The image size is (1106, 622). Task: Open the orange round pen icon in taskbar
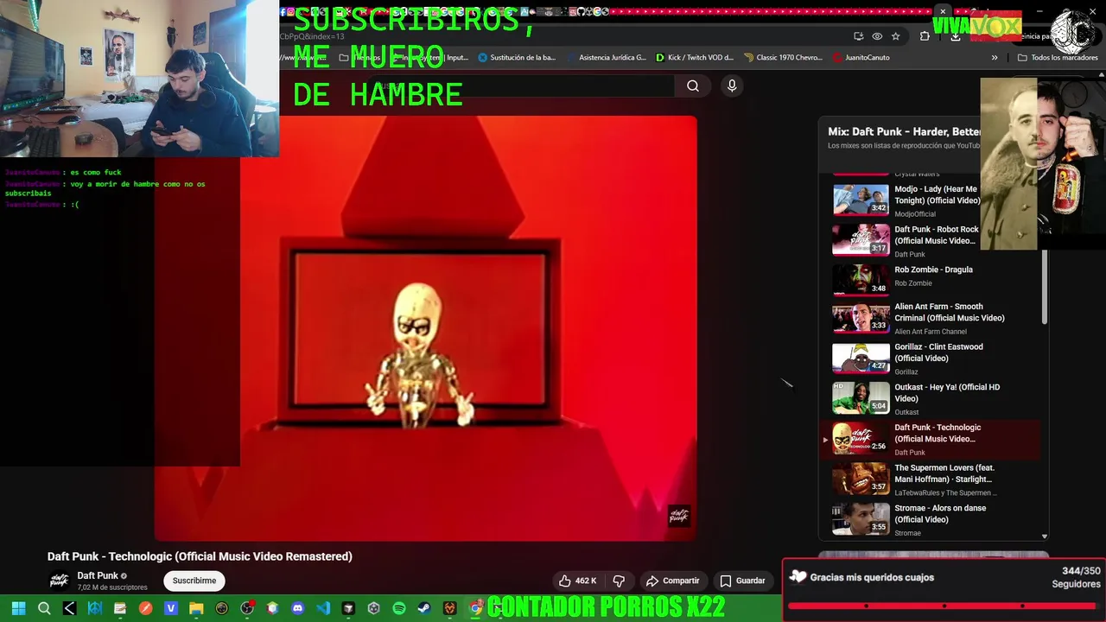(145, 608)
